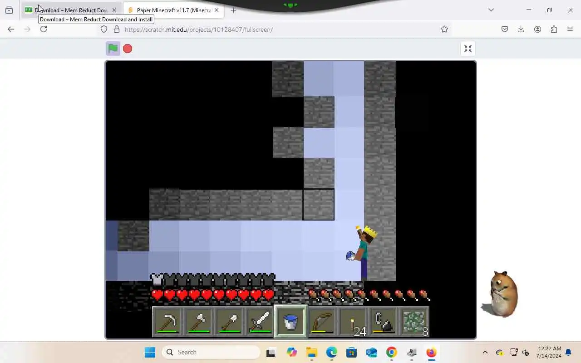Screen dimensions: 581x363
Task: Open the Firefox application hamburger menu
Action: point(570,29)
